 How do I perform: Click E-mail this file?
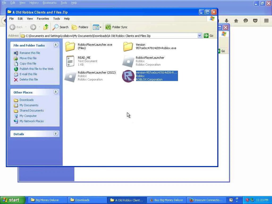[28, 74]
